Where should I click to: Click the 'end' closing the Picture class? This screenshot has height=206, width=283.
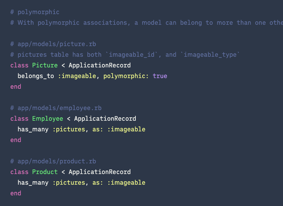16,87
